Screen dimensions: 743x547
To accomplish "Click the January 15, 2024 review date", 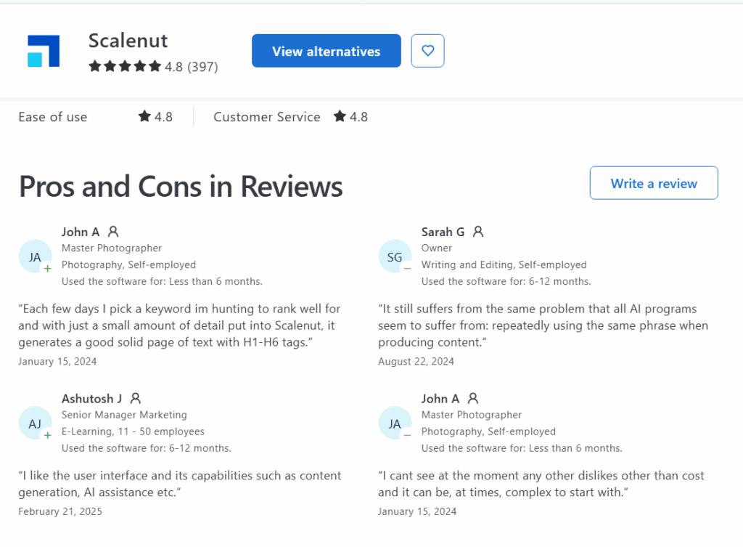I will pyautogui.click(x=57, y=361).
